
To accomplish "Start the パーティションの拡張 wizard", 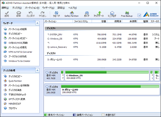I will pyautogui.click(x=15, y=29).
